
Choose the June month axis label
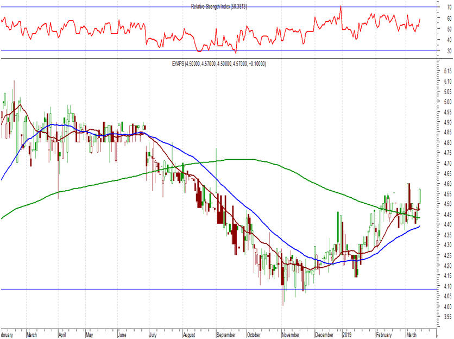pyautogui.click(x=122, y=335)
